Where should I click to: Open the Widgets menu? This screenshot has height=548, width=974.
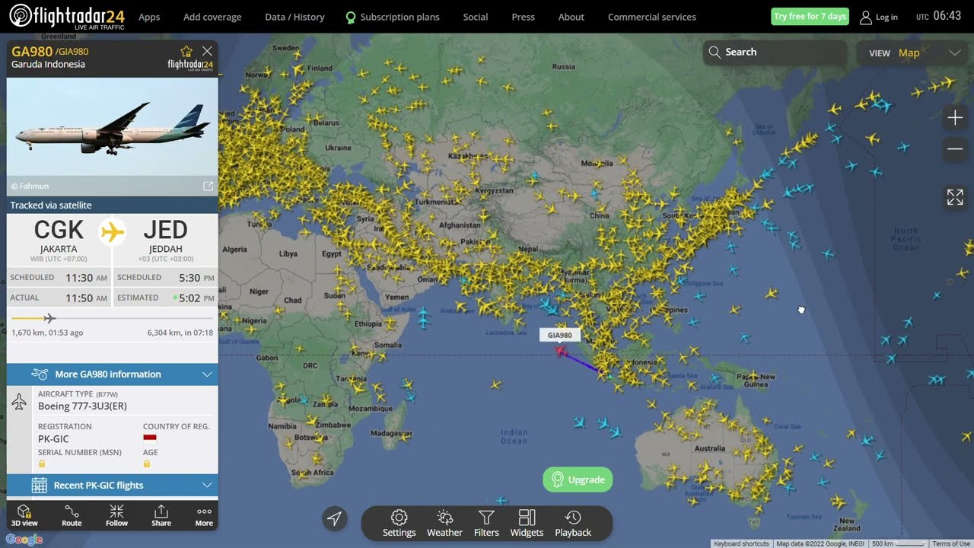tap(527, 524)
